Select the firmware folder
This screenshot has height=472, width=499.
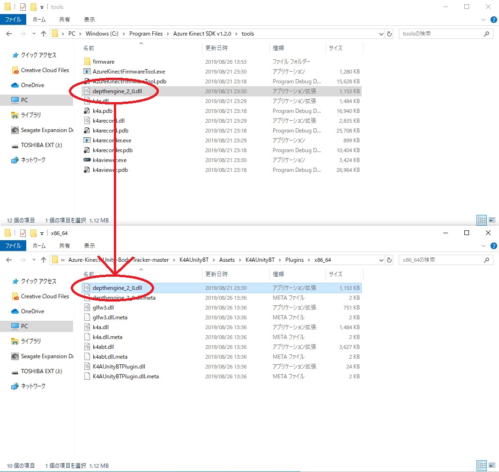(104, 62)
